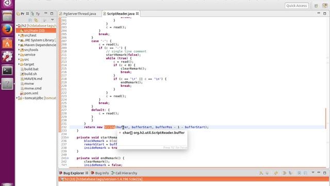Open Ubuntu Software Center from the launcher
The height and width of the screenshot is (186, 330).
tap(7, 43)
